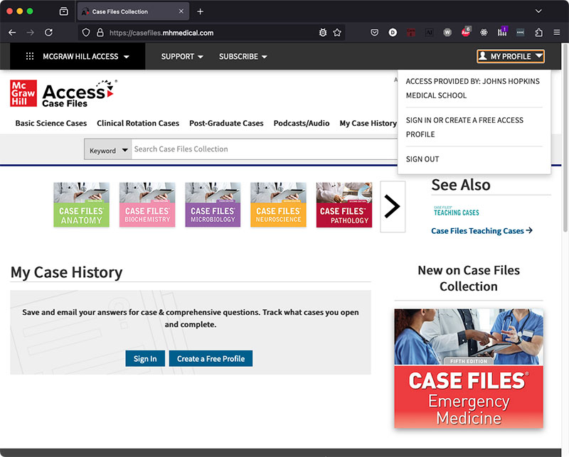Open the Case Files Emergency Medicine cover

coord(469,368)
